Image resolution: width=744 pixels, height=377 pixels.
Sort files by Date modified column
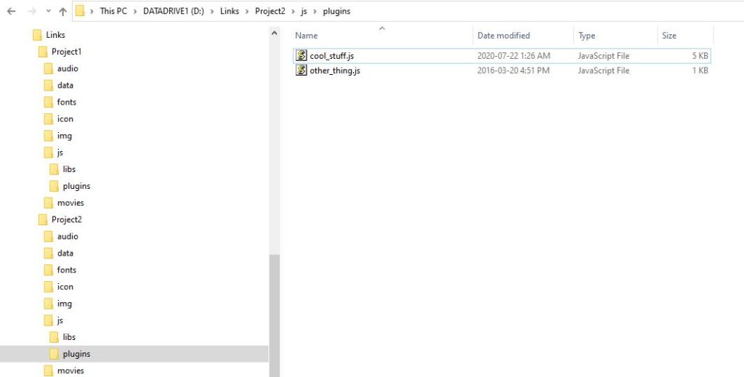pyautogui.click(x=504, y=36)
